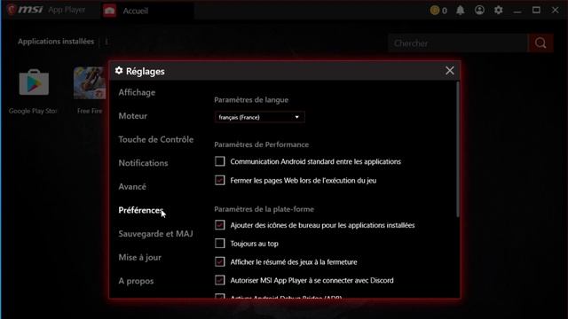568x319 pixels.
Task: Open the Google Play Store app
Action: point(34,82)
